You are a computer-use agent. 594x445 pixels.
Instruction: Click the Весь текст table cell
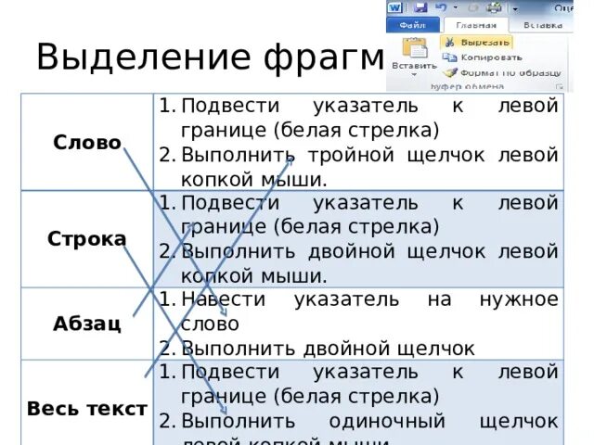(x=87, y=402)
